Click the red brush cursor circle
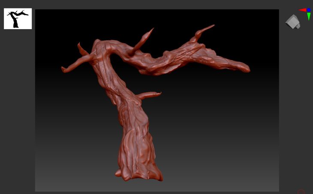This screenshot has height=194, width=313. tap(301, 192)
